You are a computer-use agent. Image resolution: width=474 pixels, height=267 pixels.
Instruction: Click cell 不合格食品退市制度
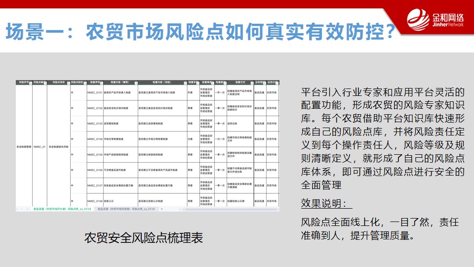[x=120, y=170]
